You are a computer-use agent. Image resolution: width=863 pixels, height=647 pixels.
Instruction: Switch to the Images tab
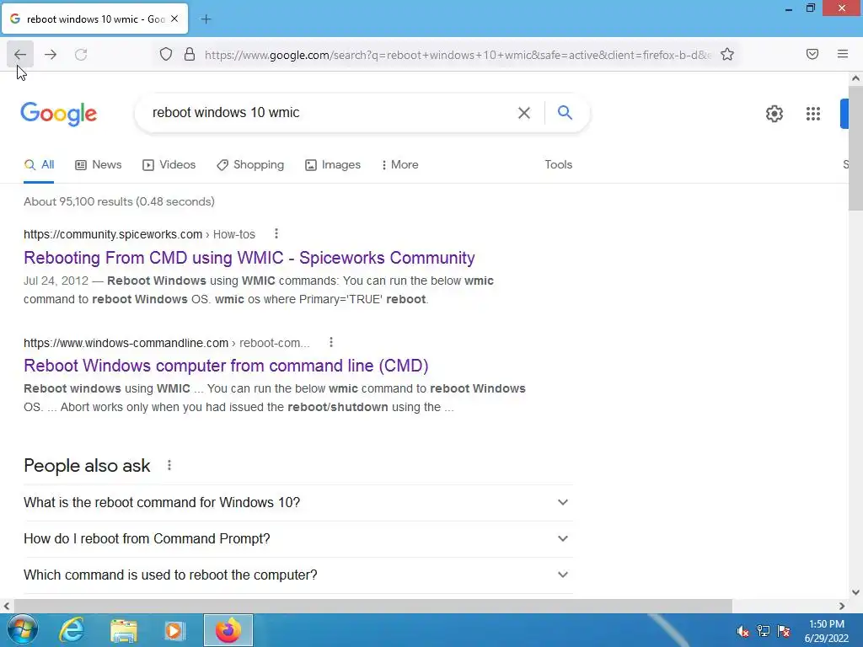(333, 164)
